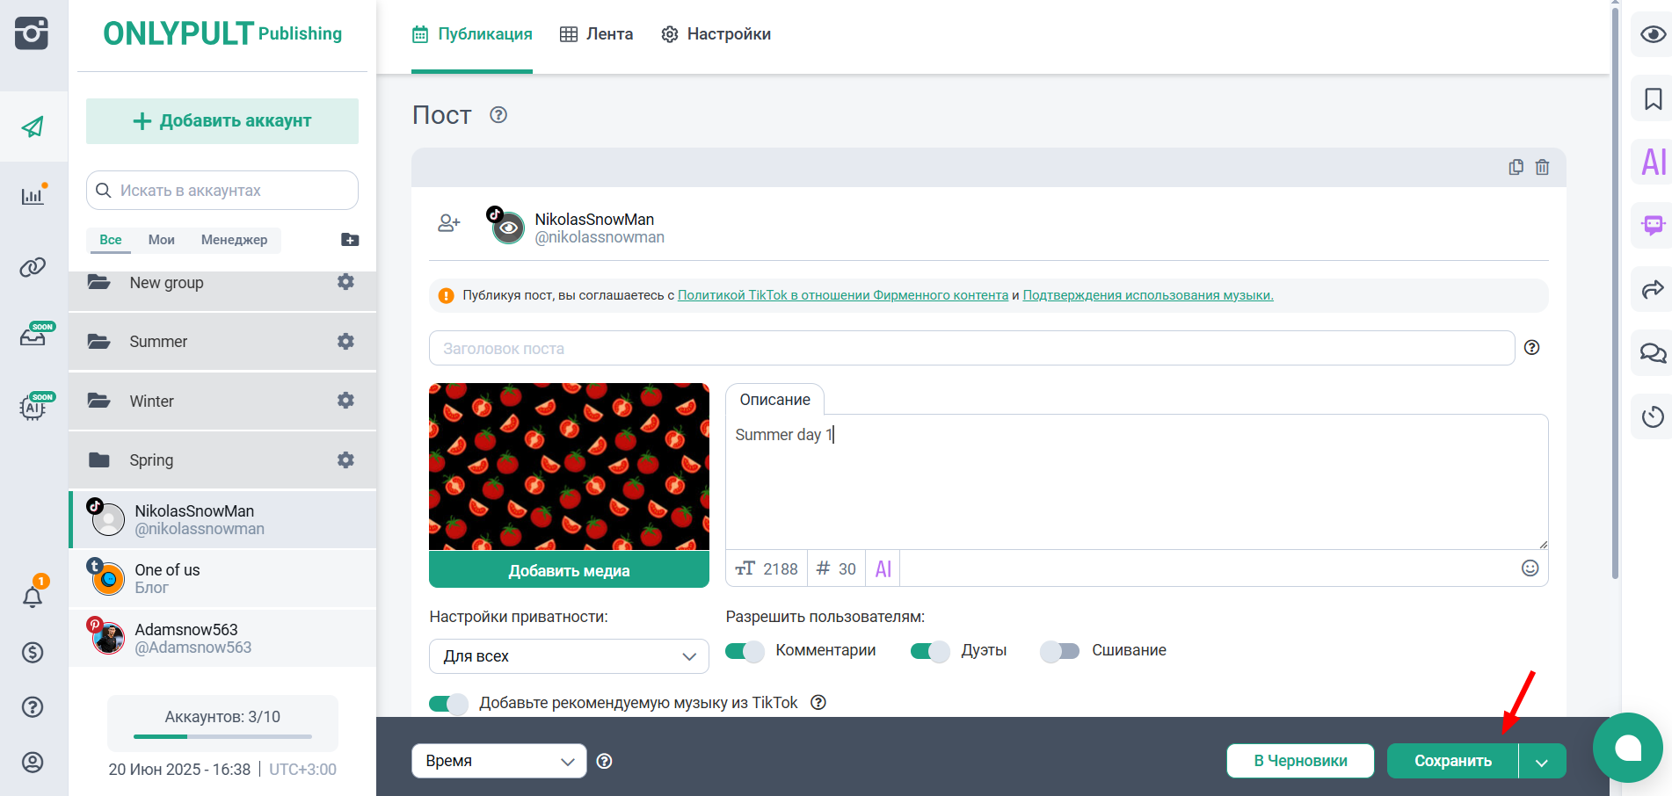Open the hashtag counter tool
Image resolution: width=1672 pixels, height=796 pixels.
[835, 569]
